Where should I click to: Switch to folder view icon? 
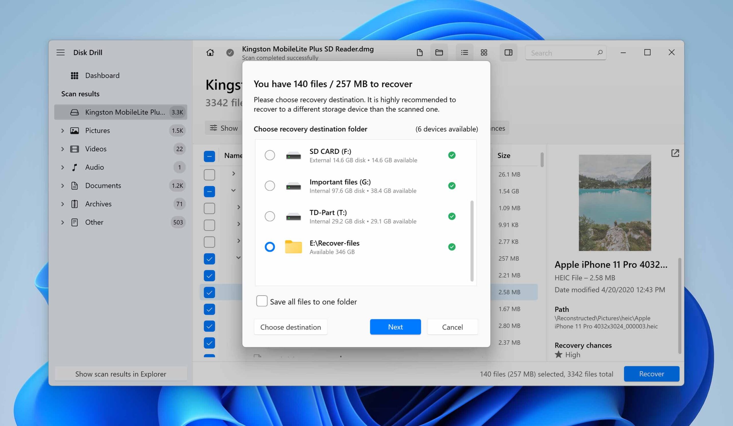pos(439,53)
